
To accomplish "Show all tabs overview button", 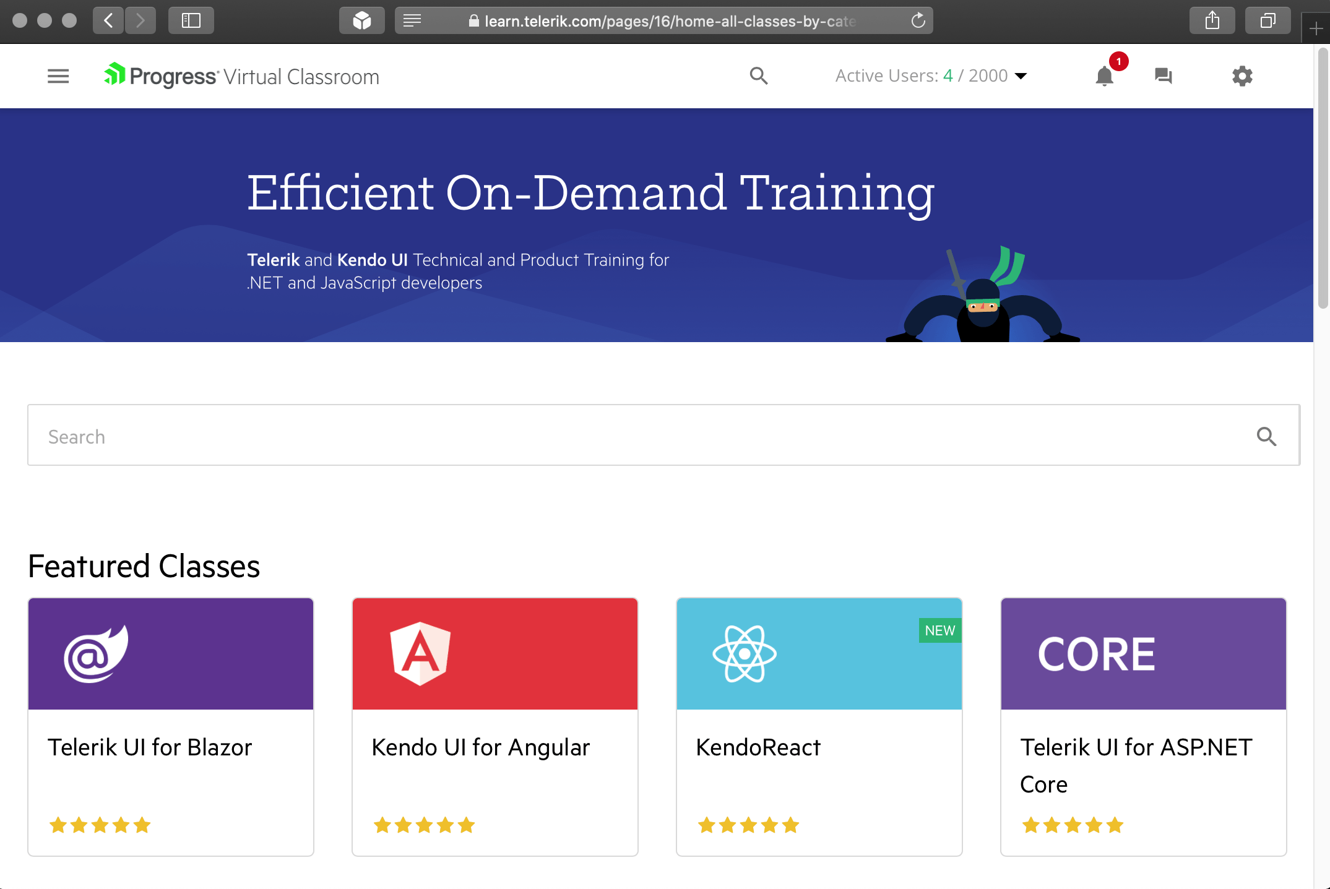I will 1267,21.
